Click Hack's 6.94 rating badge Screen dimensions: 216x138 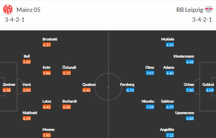tap(27, 90)
